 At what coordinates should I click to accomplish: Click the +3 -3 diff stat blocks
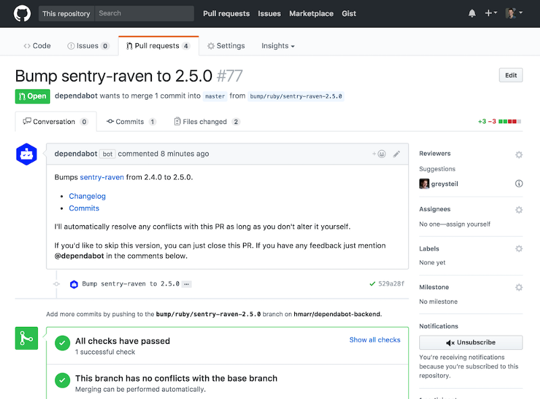500,121
